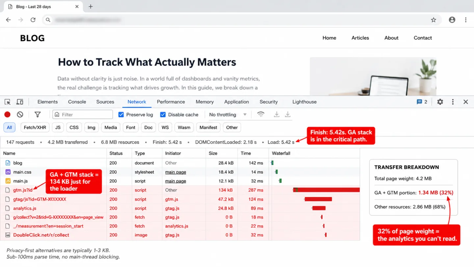
Task: Select the Media filter chip
Action: (111, 127)
